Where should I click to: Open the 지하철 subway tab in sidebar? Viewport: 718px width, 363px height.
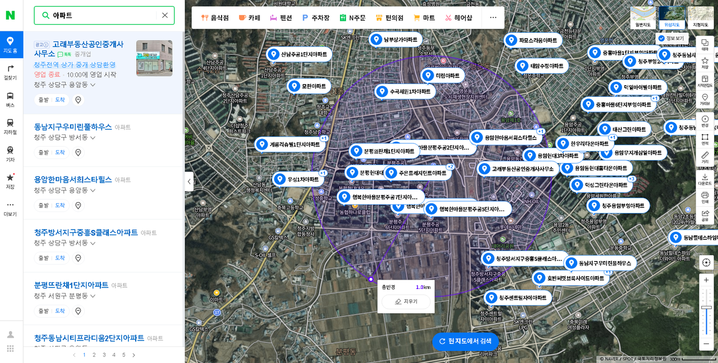tap(10, 125)
